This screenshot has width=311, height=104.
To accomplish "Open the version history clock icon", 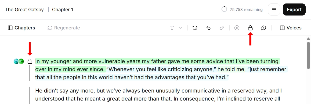I will point(195,28).
